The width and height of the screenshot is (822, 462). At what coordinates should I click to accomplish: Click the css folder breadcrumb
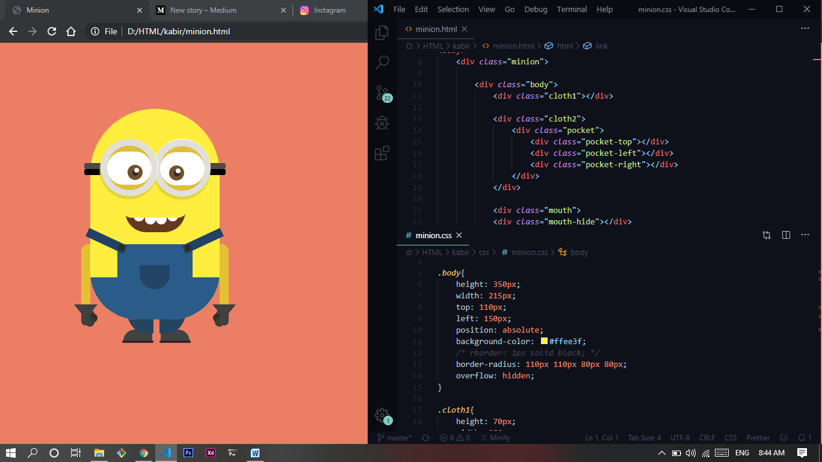484,252
